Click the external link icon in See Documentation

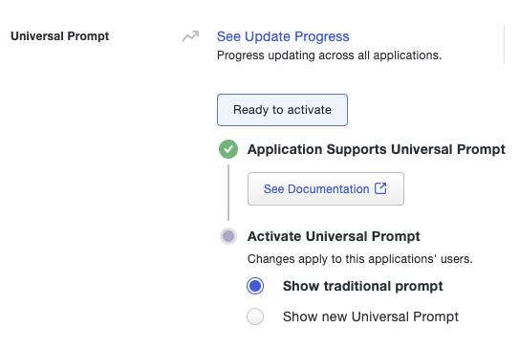pyautogui.click(x=380, y=188)
